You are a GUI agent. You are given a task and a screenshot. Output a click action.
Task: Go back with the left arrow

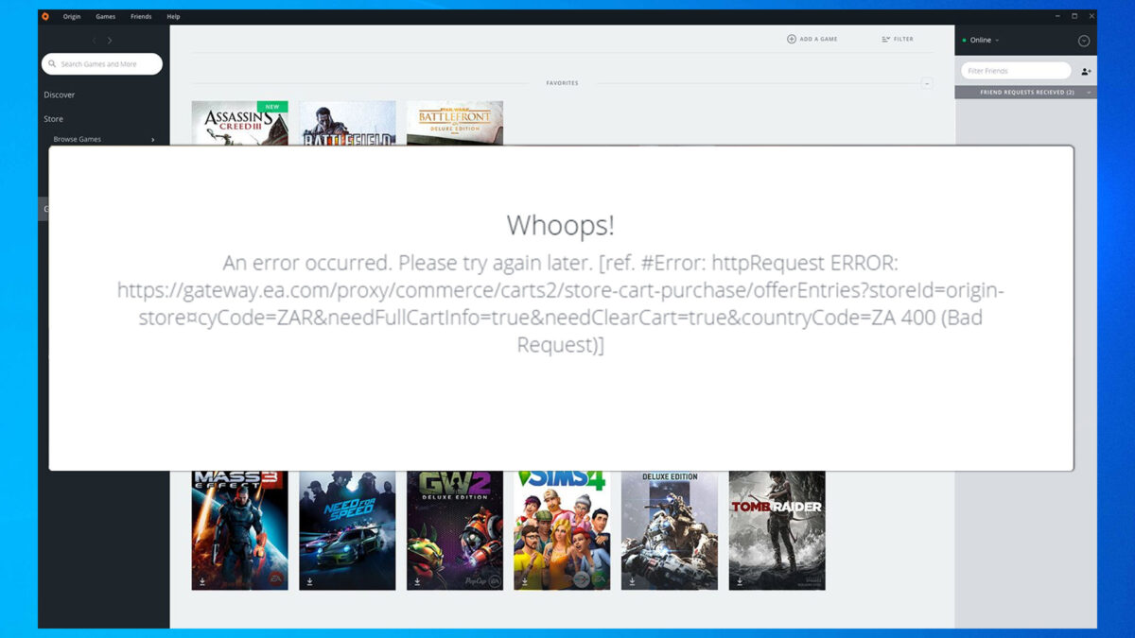click(x=95, y=41)
